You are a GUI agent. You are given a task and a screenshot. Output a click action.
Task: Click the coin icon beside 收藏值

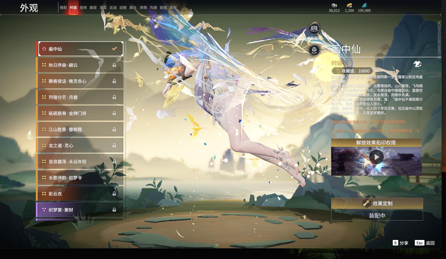(x=338, y=71)
